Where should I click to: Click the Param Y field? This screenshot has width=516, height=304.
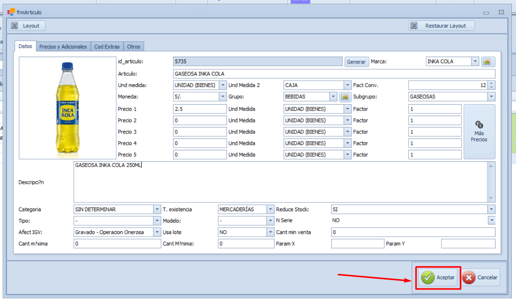(x=468, y=244)
